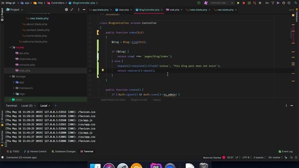Open Terminal panel options menu
Viewport: 299px width, 168px height.
[x=286, y=105]
